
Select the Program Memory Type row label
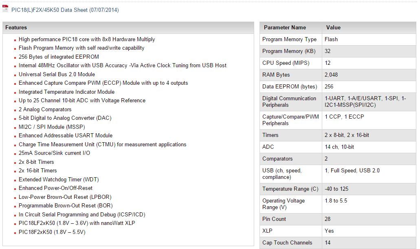pyautogui.click(x=289, y=40)
